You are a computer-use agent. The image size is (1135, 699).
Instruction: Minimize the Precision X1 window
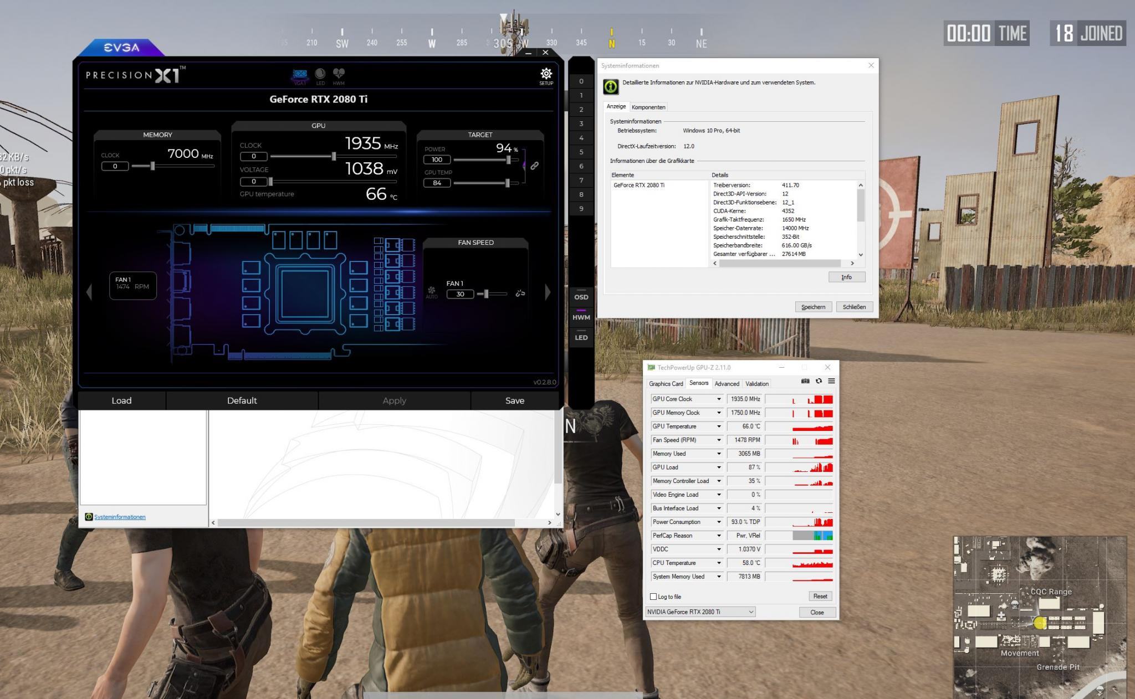(529, 53)
